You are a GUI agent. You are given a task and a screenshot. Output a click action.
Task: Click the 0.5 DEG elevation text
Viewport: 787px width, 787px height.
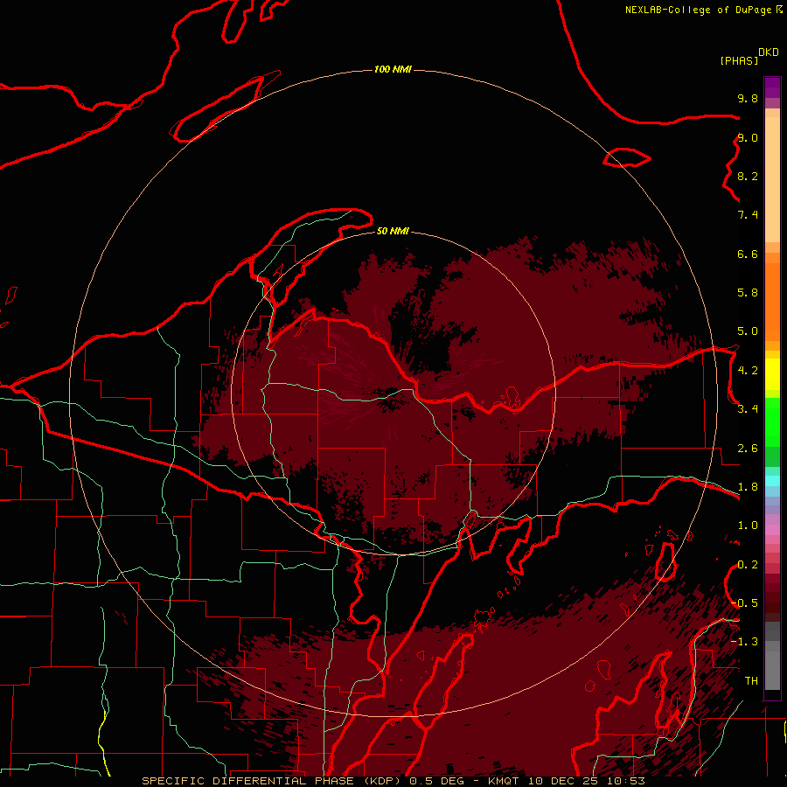pos(436,781)
